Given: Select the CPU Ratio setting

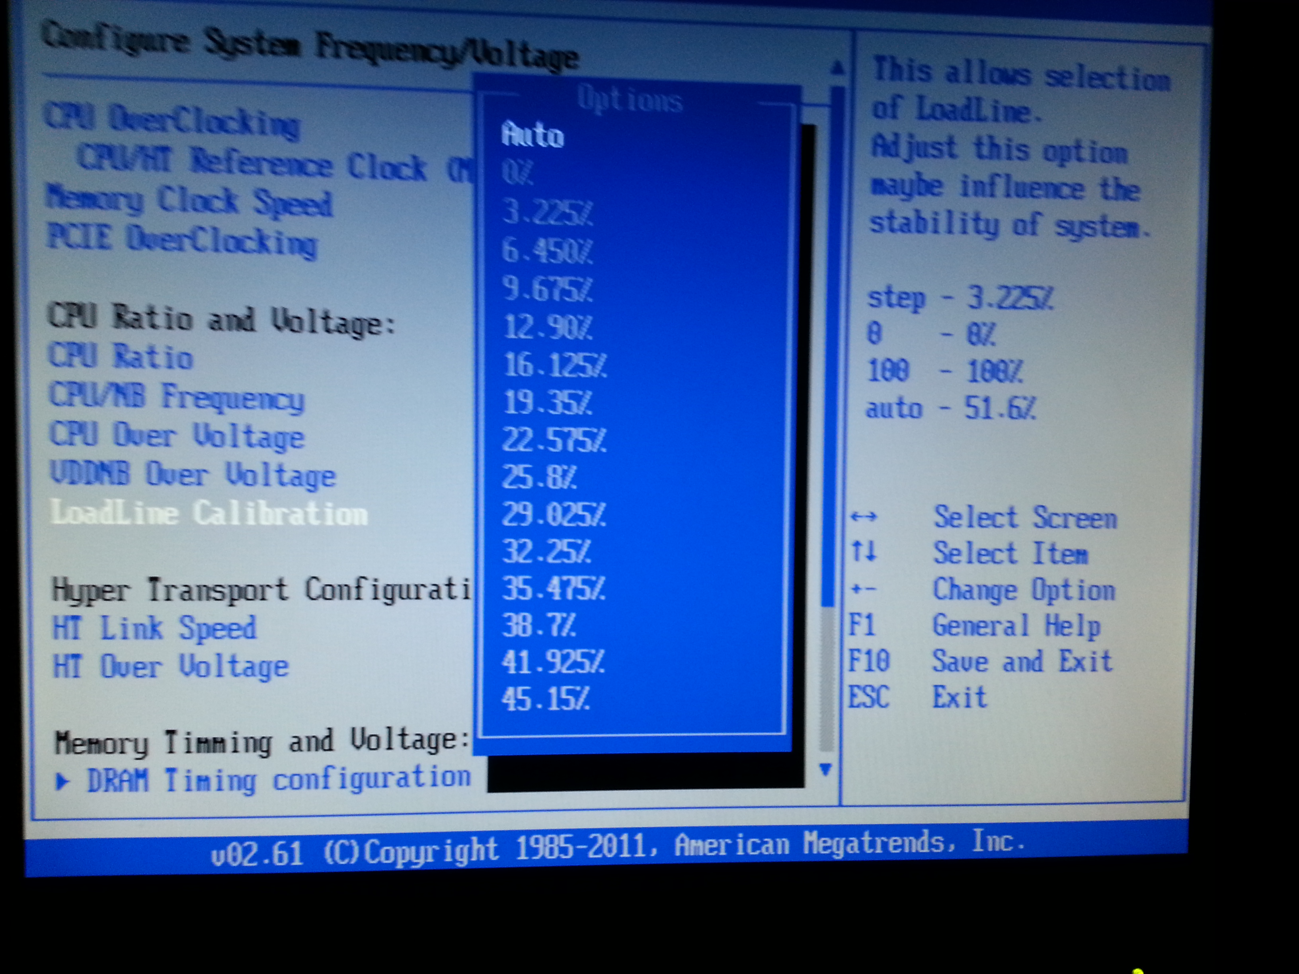Looking at the screenshot, I should 121,356.
